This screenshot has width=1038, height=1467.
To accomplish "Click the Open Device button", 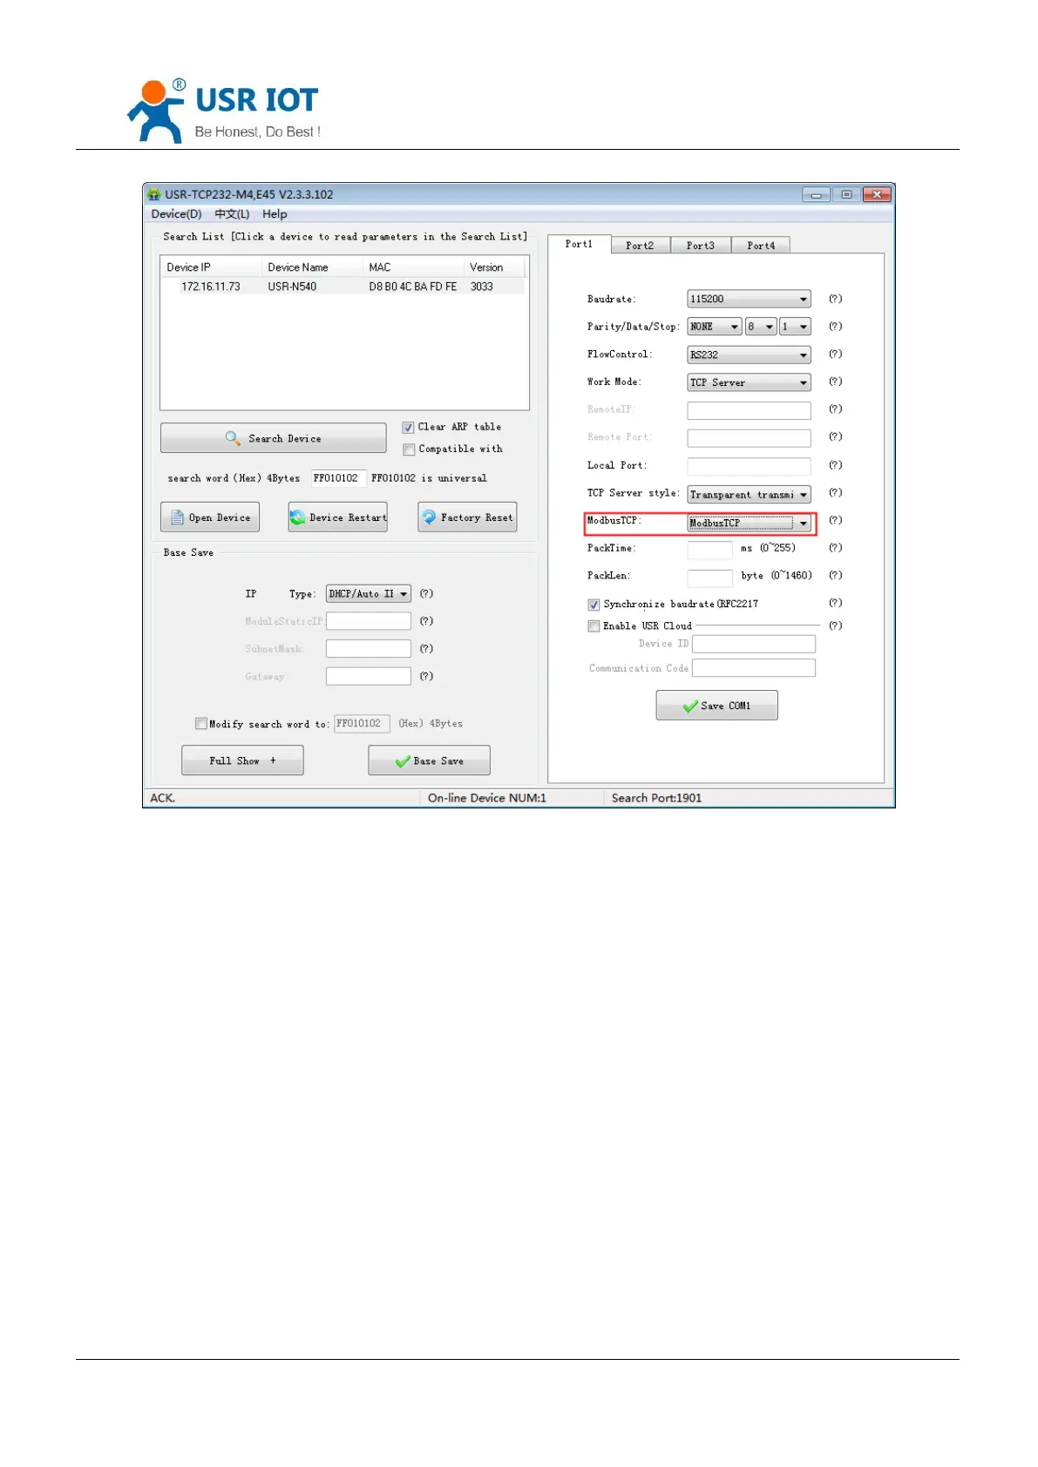I will 210,517.
